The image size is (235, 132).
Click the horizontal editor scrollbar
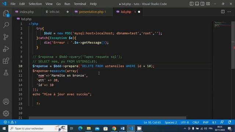click(x=108, y=118)
